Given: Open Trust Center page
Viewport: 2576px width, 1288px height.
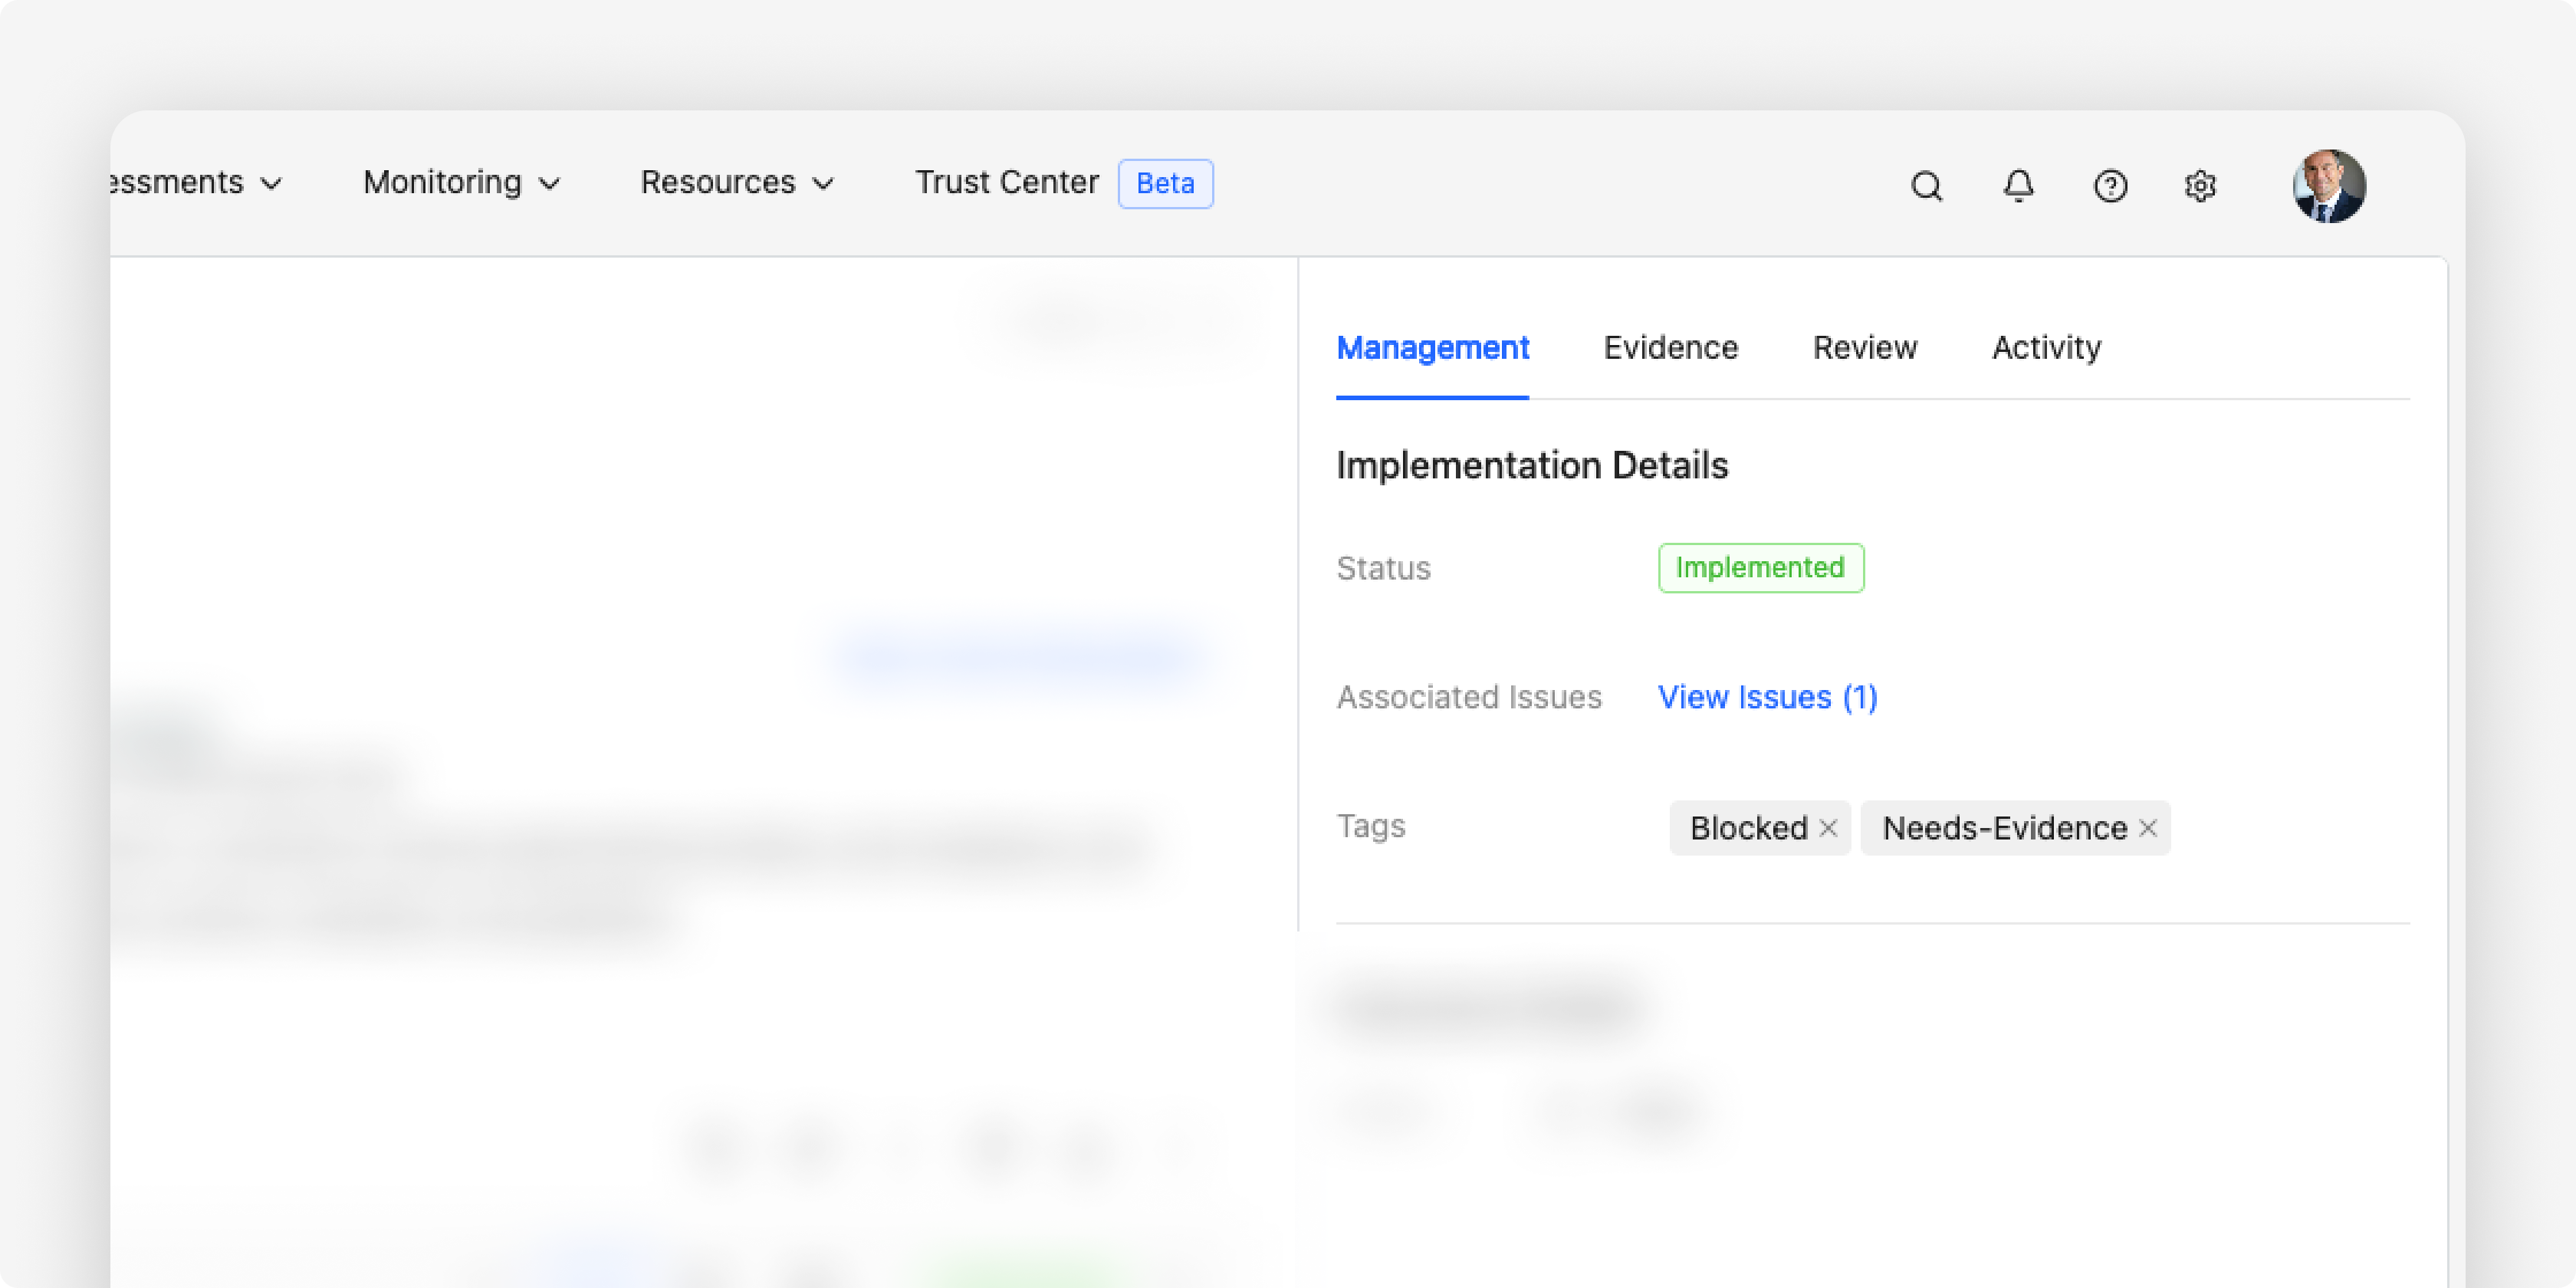Looking at the screenshot, I should point(1007,182).
